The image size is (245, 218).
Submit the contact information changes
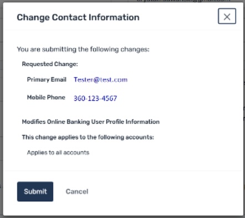35,191
